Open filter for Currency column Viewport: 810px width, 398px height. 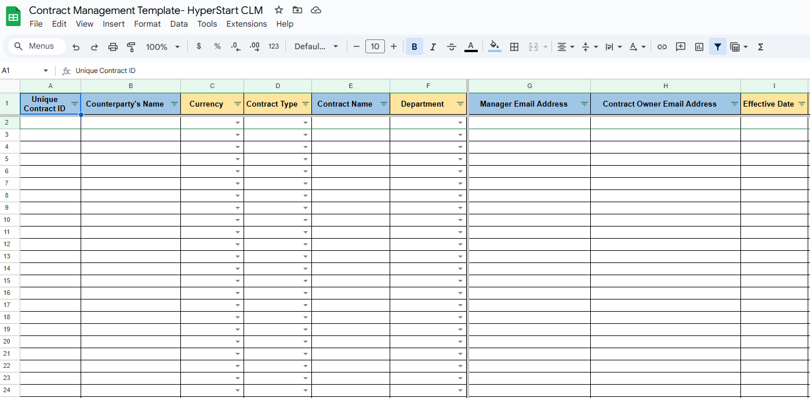point(237,104)
